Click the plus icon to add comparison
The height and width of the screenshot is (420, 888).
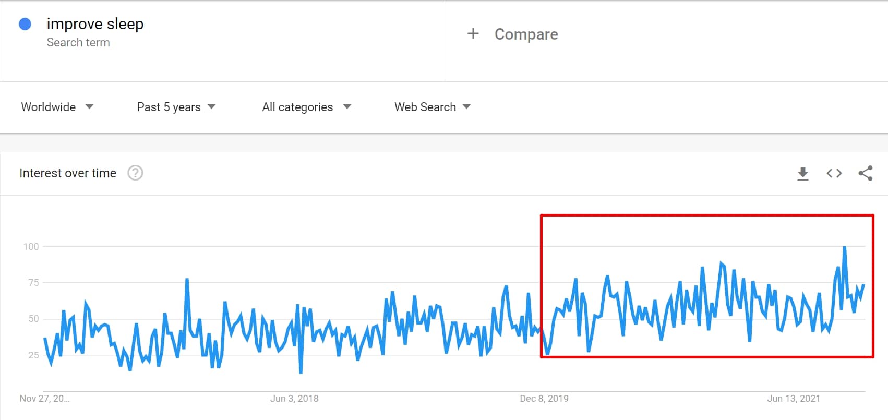[473, 34]
